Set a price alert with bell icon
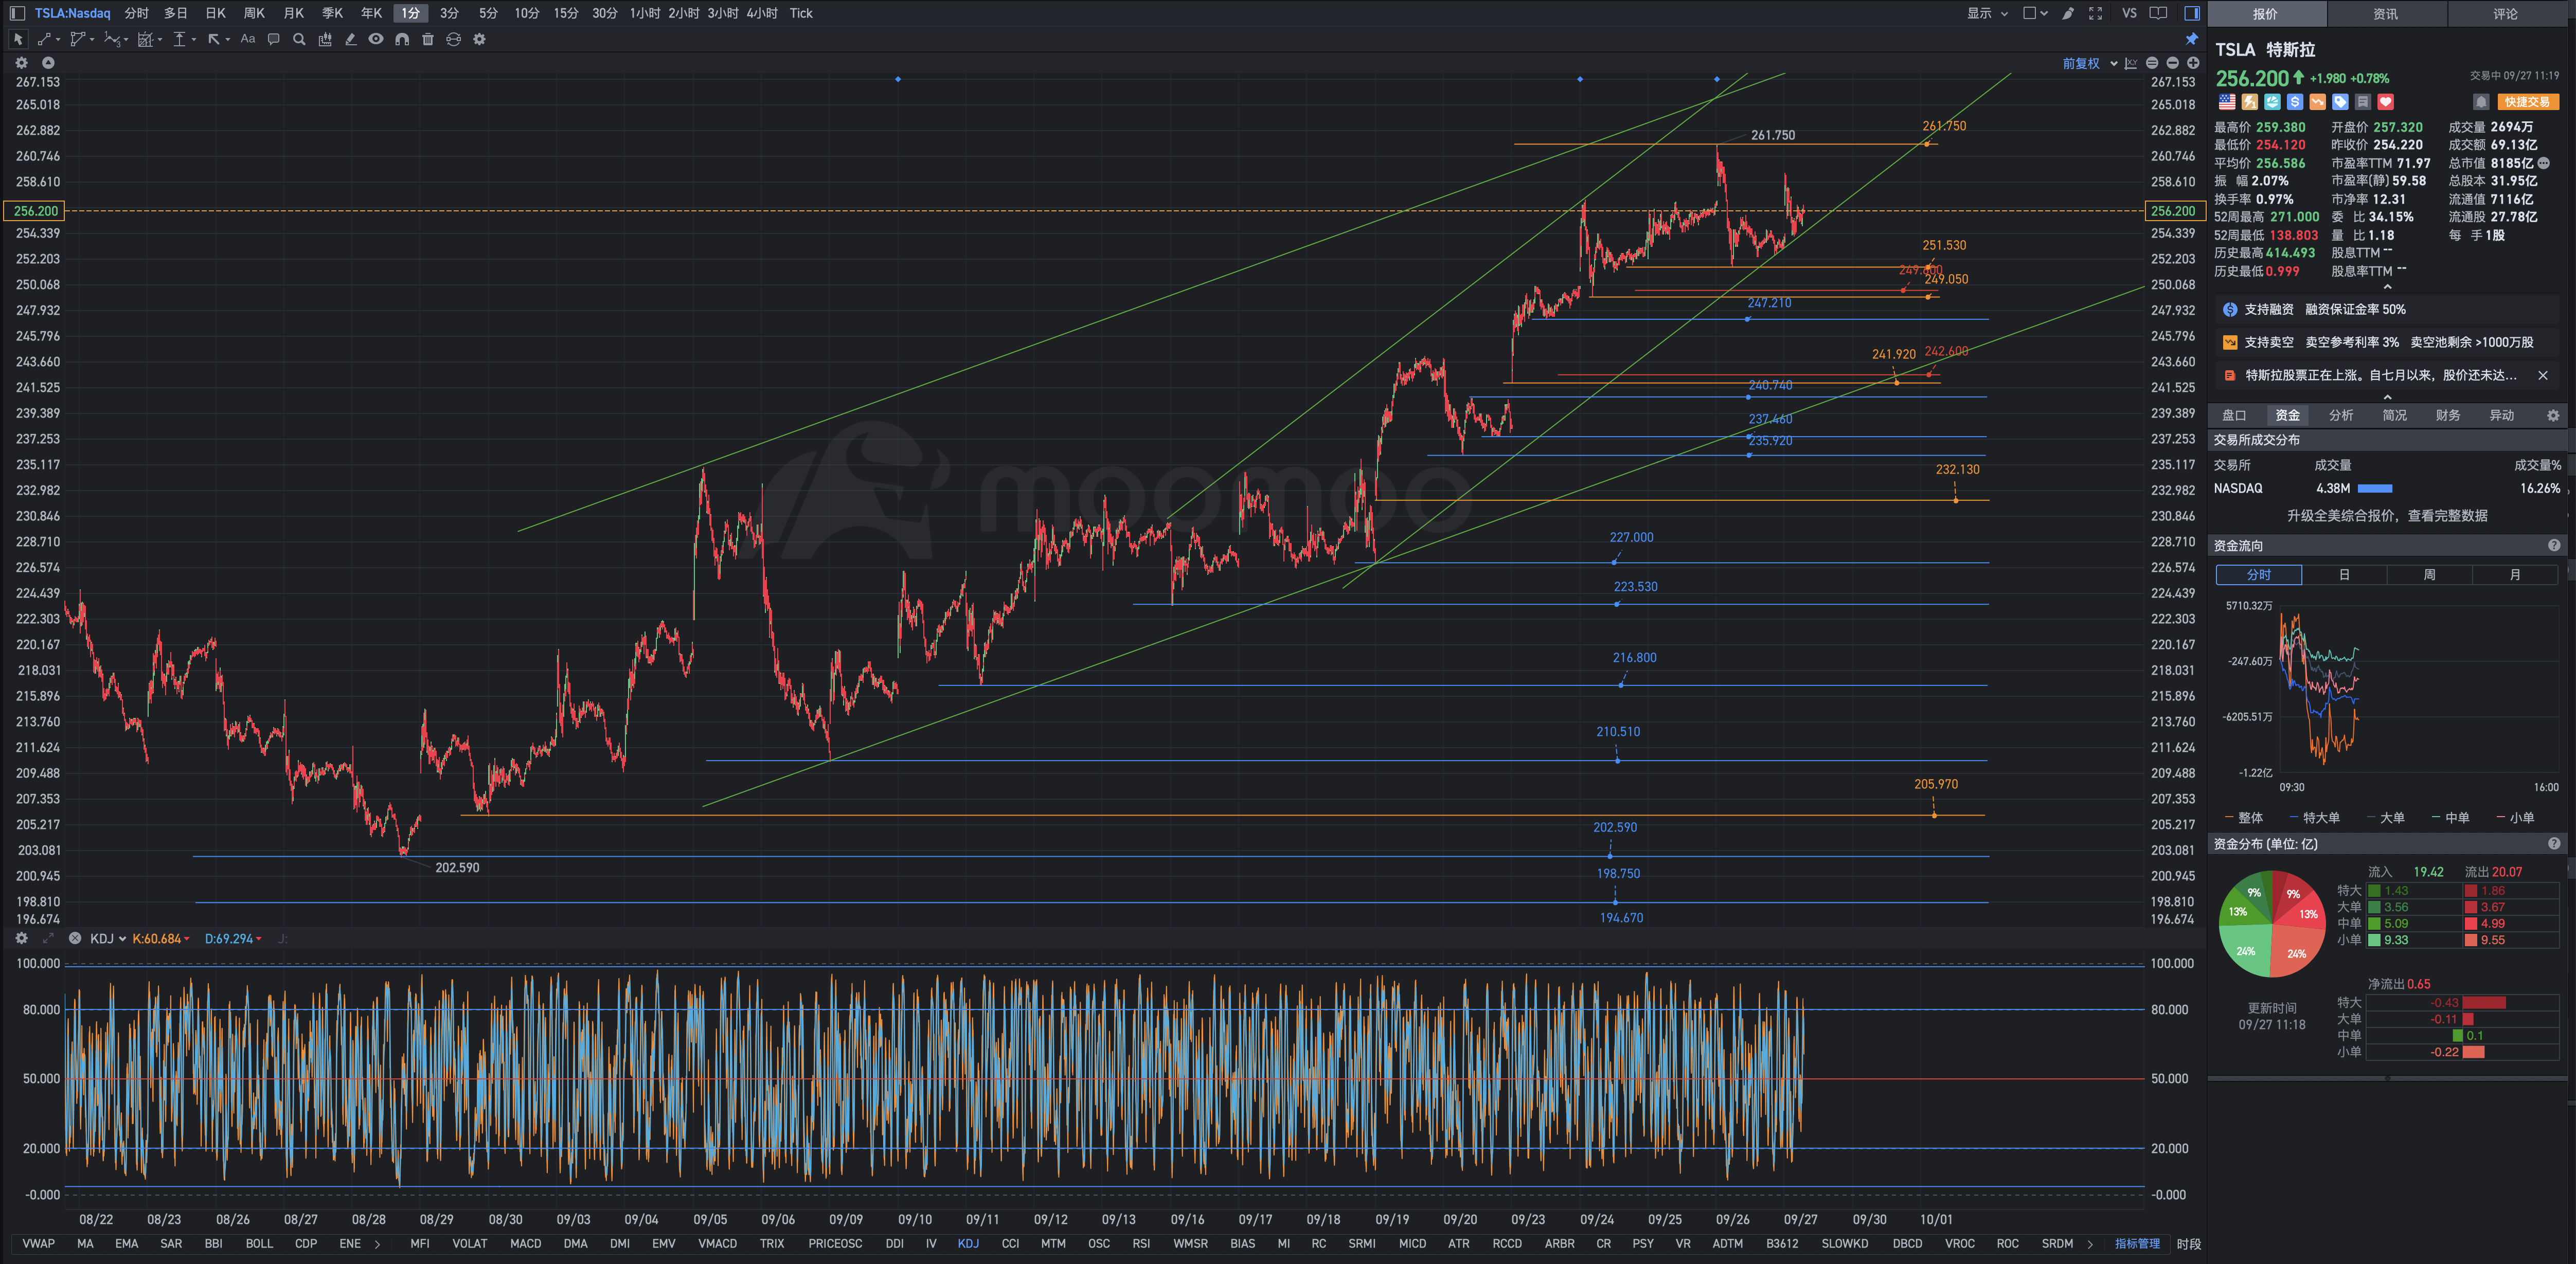The height and width of the screenshot is (1264, 2576). 2481,102
